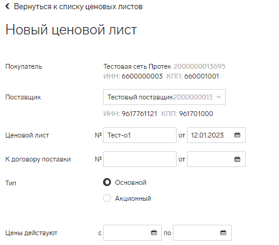Click the empty supply contract date field

(216, 159)
